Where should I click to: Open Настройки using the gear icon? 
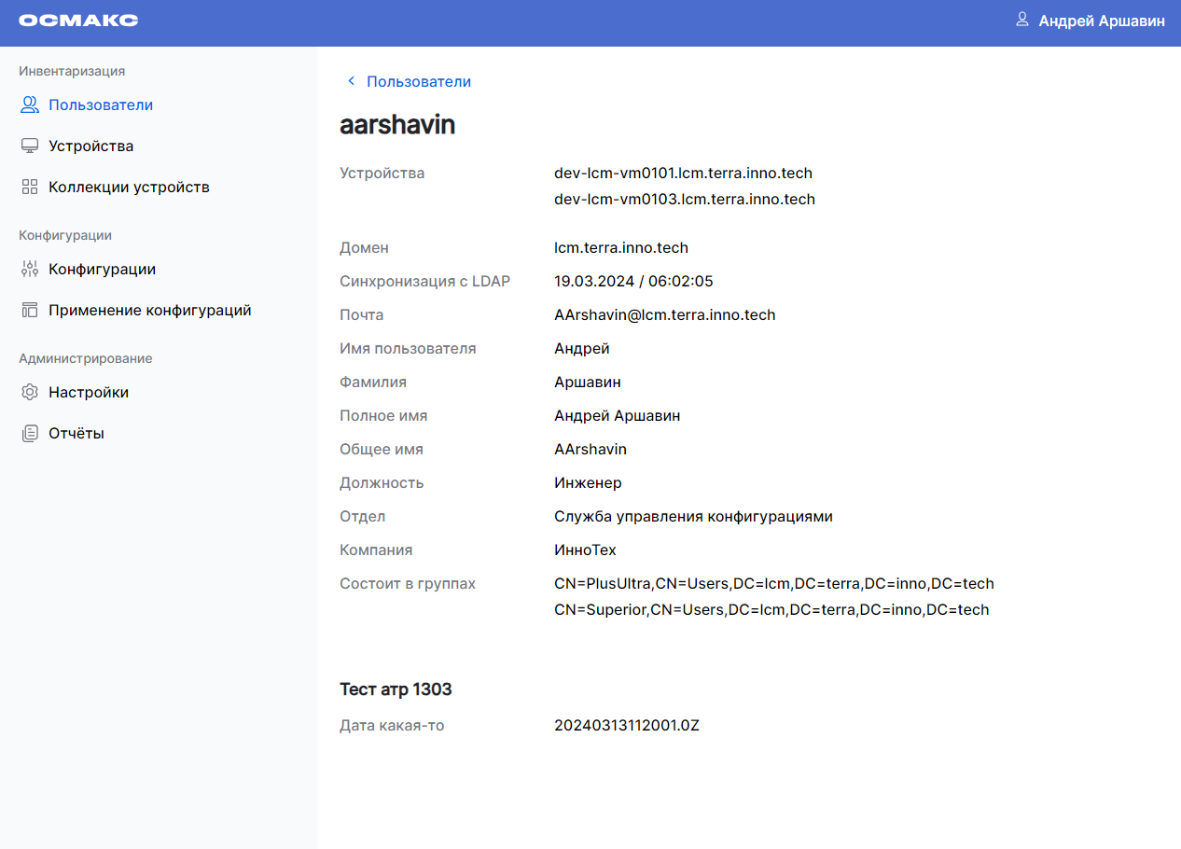pyautogui.click(x=28, y=392)
